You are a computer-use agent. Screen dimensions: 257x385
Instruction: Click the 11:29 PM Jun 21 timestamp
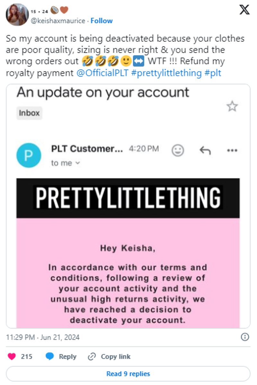(43, 337)
